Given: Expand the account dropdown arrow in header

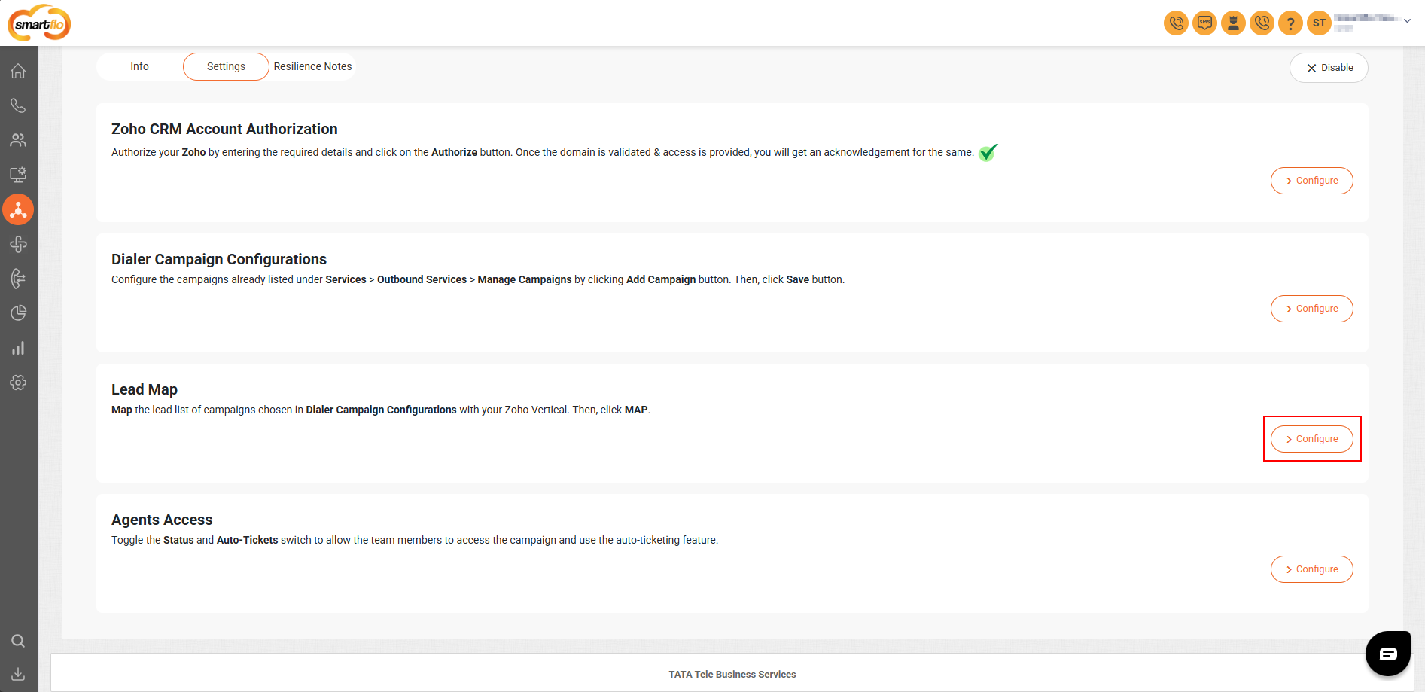Looking at the screenshot, I should coord(1407,21).
